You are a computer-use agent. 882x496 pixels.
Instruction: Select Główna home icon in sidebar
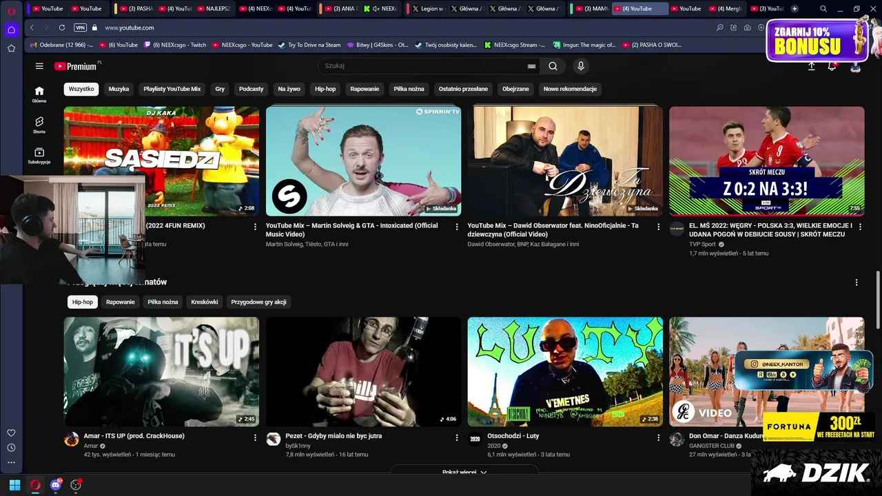click(39, 94)
